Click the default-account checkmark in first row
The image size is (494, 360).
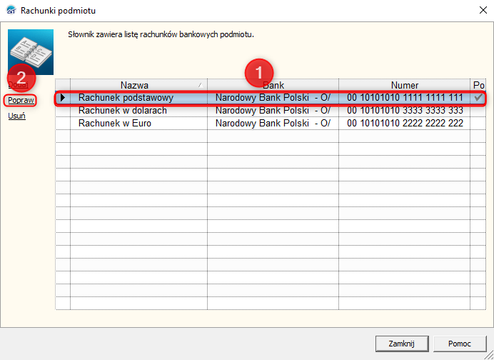click(478, 97)
